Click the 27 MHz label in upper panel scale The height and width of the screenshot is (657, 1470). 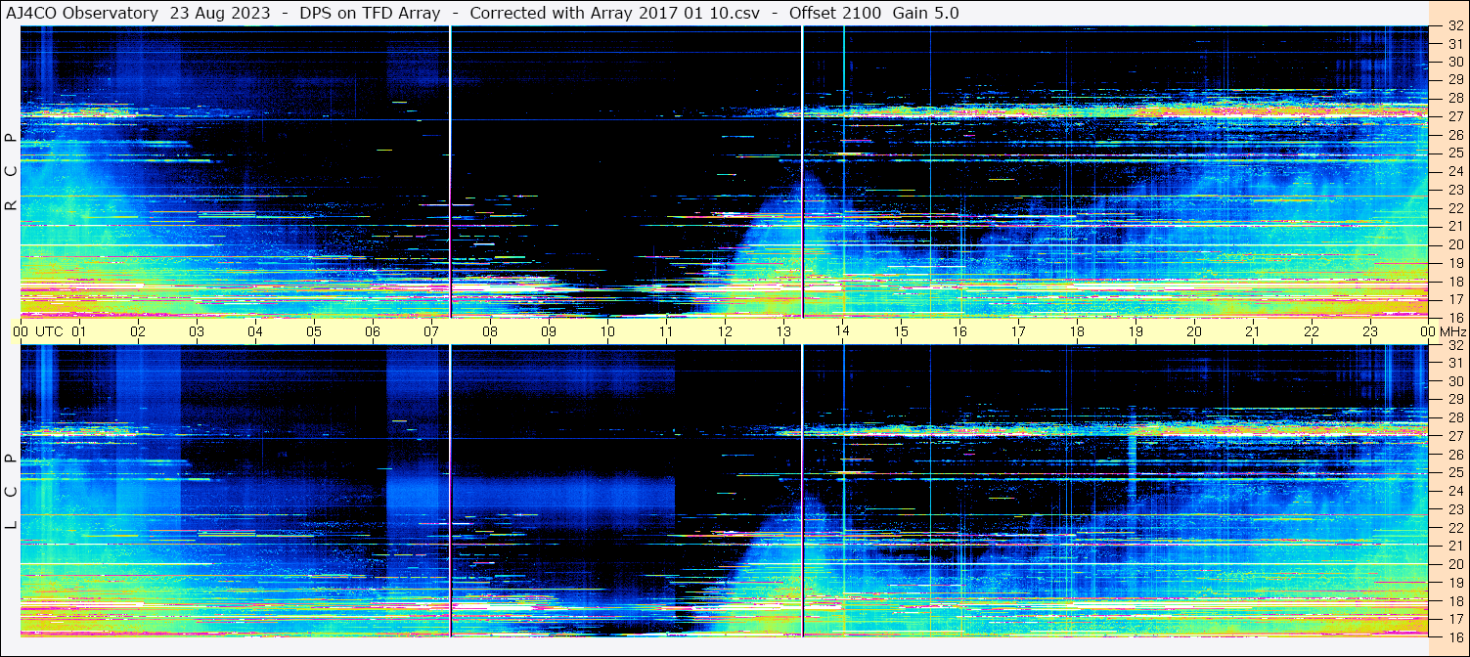pyautogui.click(x=1454, y=116)
